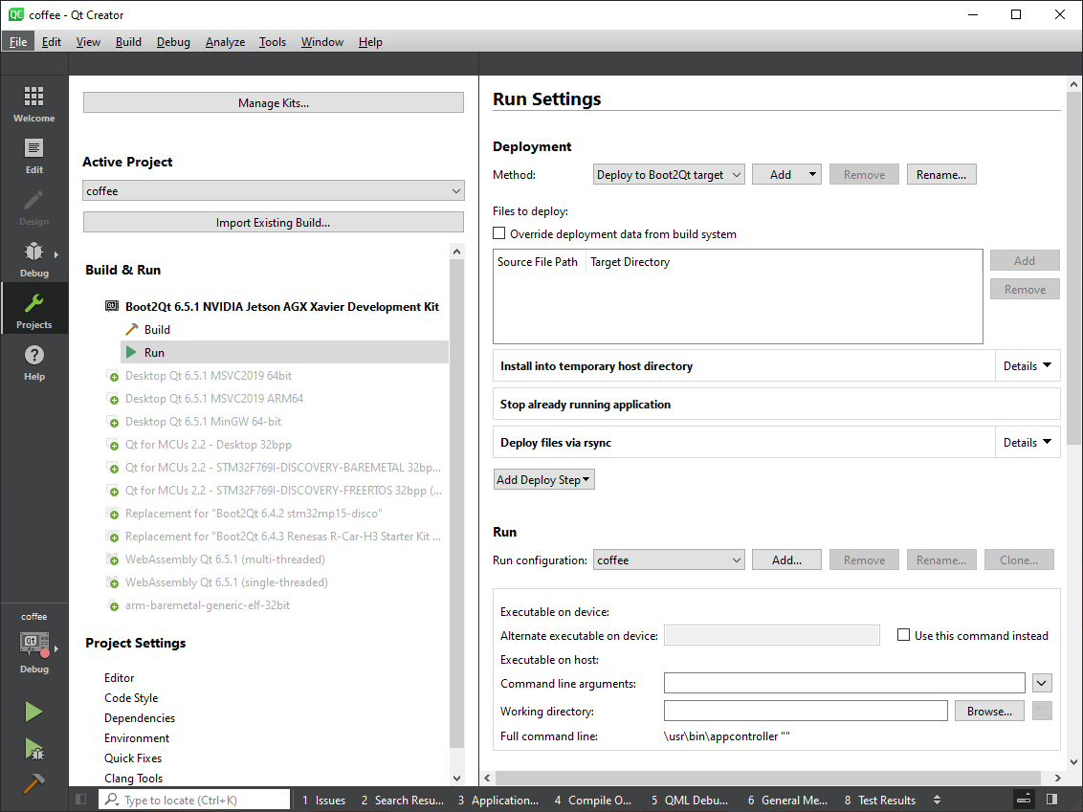Expand Details for Deploy files via rsync
The image size is (1083, 812).
(x=1028, y=443)
